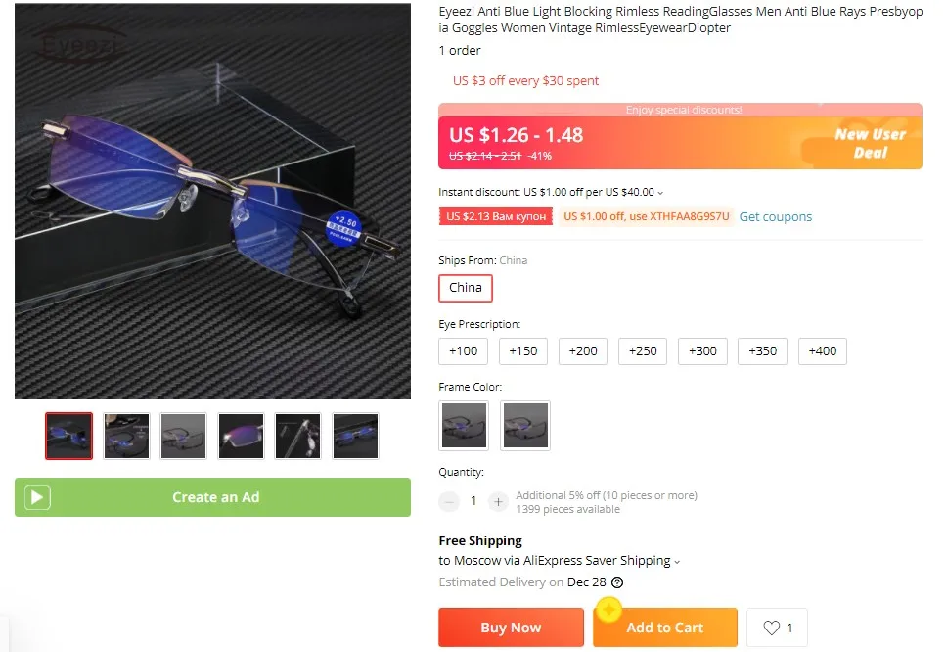The image size is (946, 652).
Task: Expand the instant discount details chevron
Action: click(660, 193)
